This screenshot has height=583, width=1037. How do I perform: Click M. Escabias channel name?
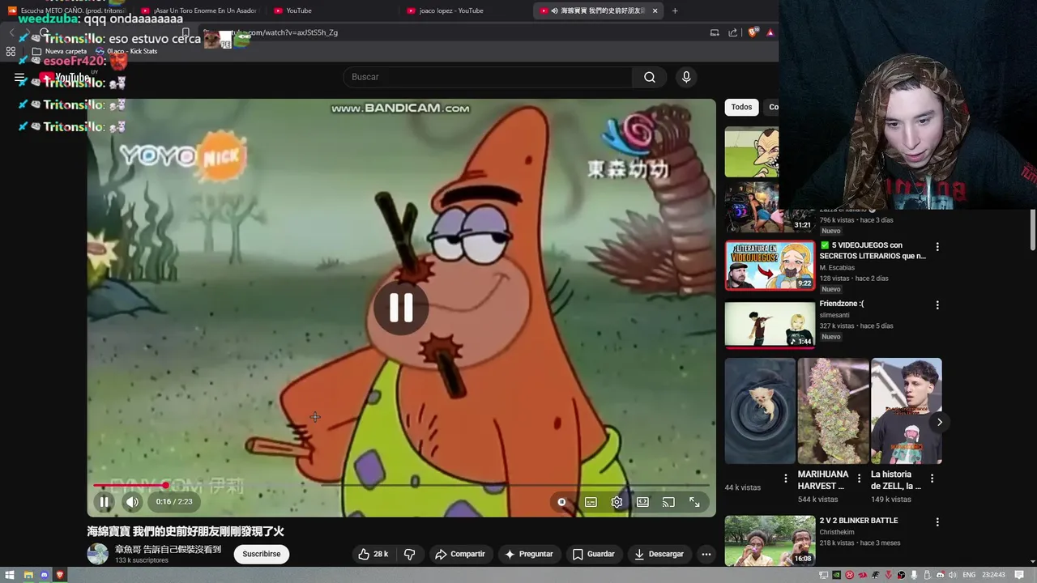tap(837, 267)
